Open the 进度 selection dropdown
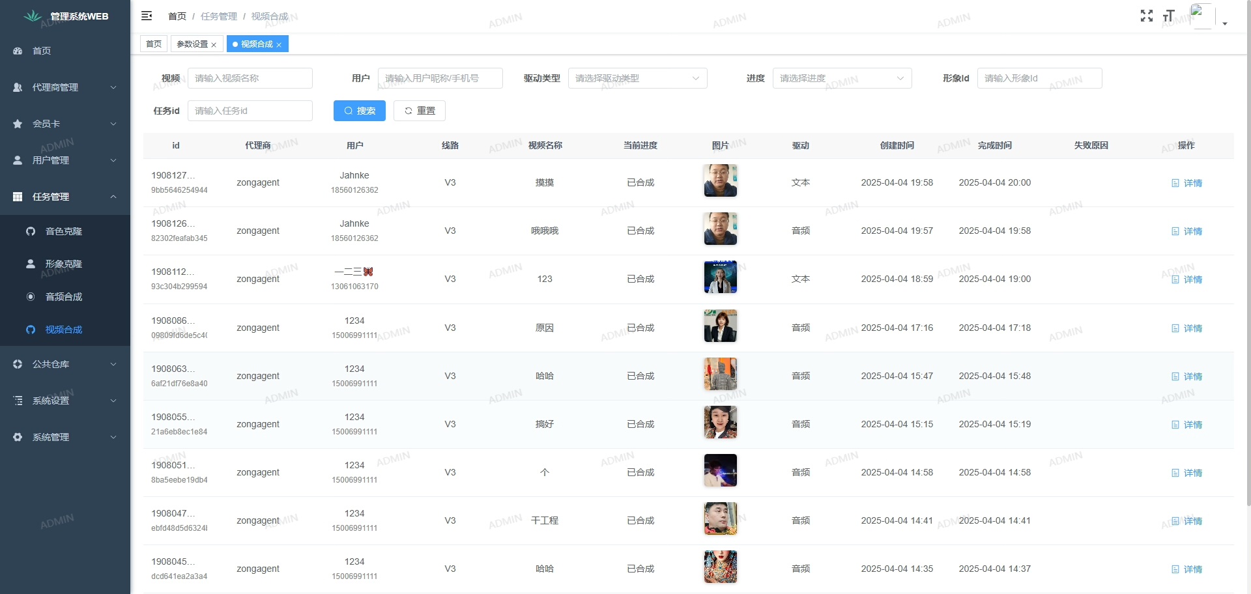 pos(842,78)
